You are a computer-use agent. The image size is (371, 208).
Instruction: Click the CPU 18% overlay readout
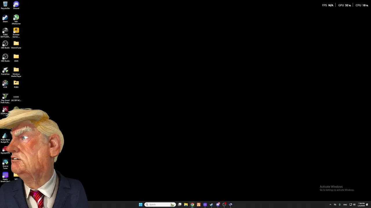coord(362,5)
